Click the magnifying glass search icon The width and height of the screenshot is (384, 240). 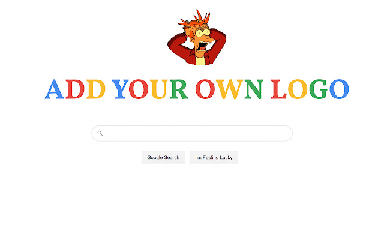tap(100, 133)
